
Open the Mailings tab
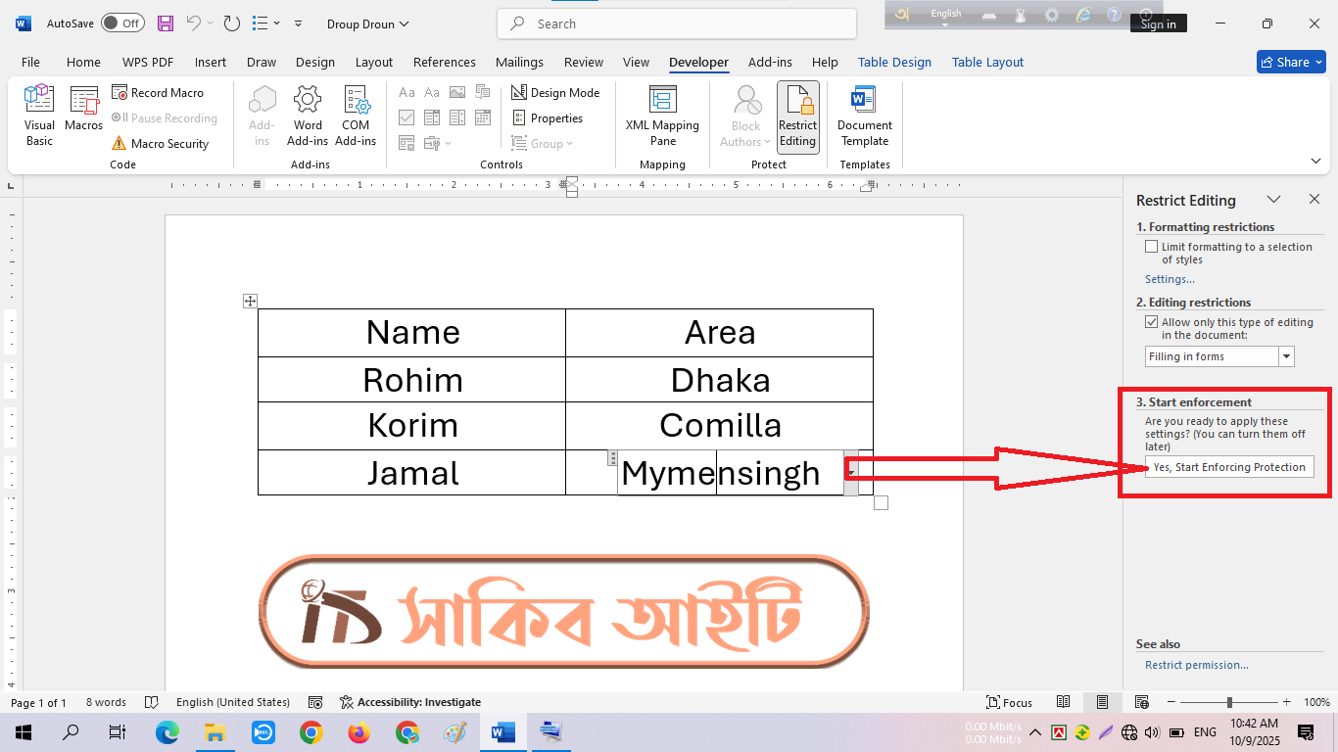point(519,62)
